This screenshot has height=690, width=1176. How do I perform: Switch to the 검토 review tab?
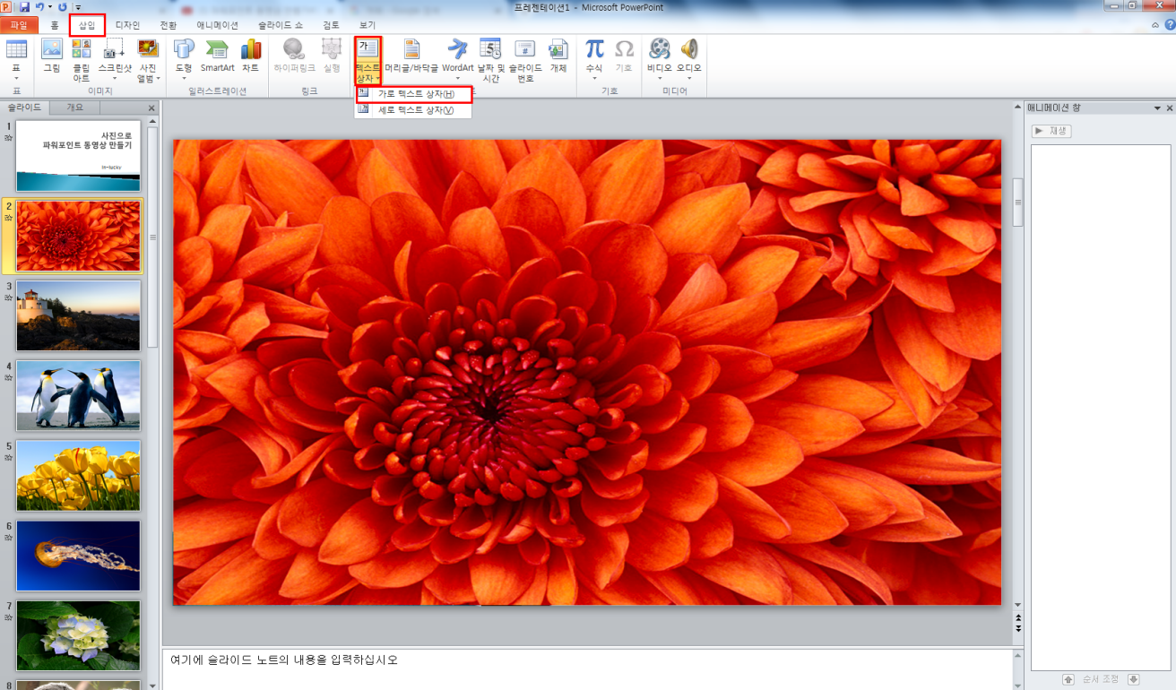(x=331, y=25)
